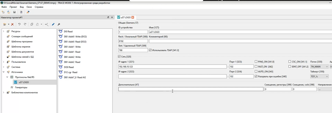Open the TCP_1c timeout dropdown

(x=320, y=76)
